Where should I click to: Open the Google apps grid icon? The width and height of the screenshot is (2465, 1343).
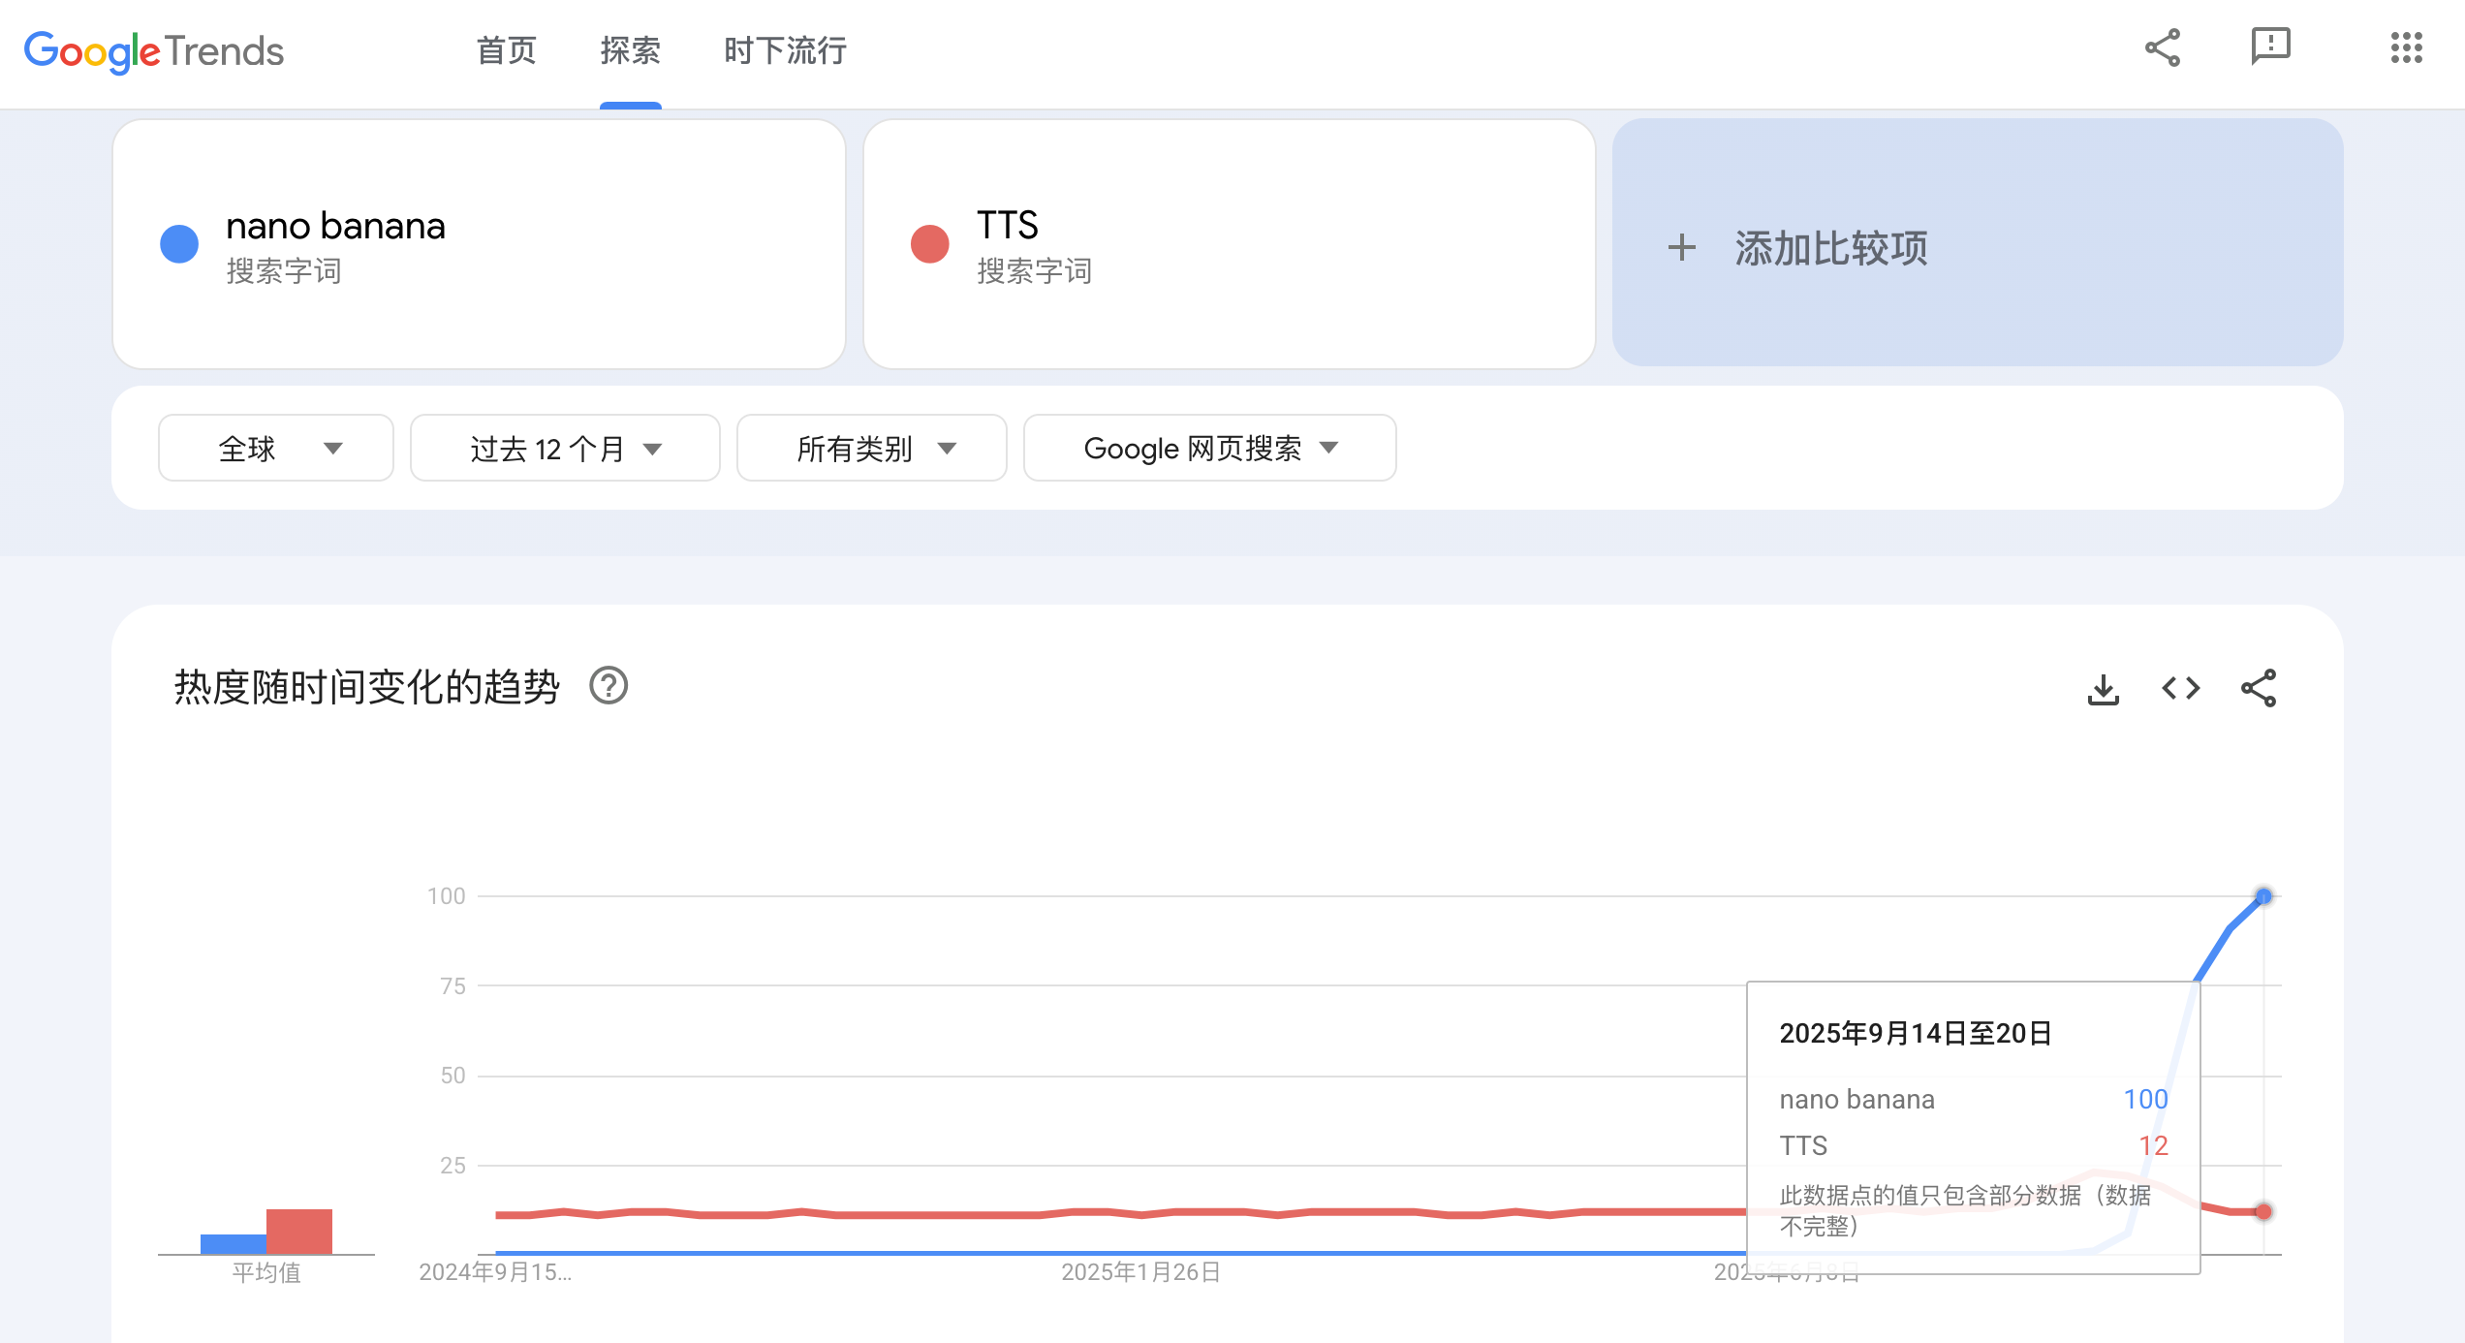point(2406,47)
